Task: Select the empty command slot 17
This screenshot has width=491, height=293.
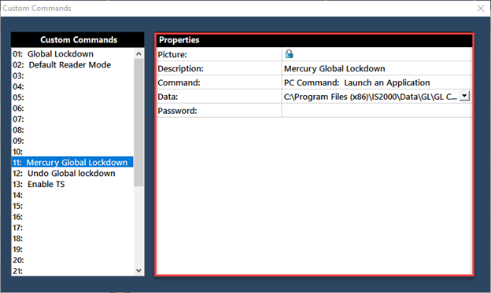Action: [72, 228]
